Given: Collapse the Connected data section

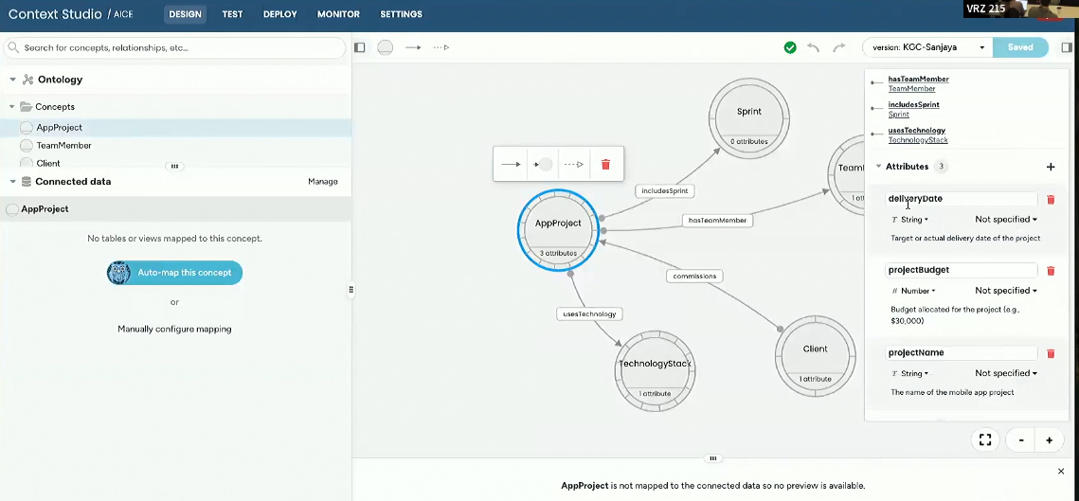Looking at the screenshot, I should coord(12,182).
